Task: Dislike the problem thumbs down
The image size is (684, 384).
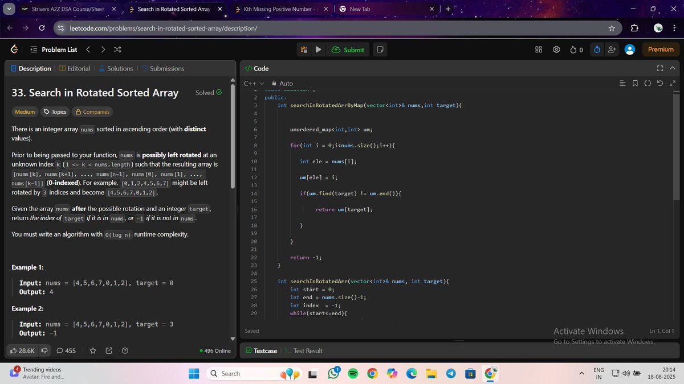Action: [44, 351]
